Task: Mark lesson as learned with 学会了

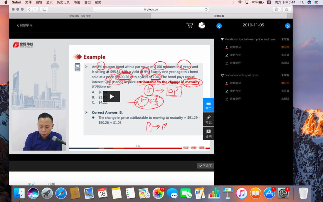Action: [205, 166]
